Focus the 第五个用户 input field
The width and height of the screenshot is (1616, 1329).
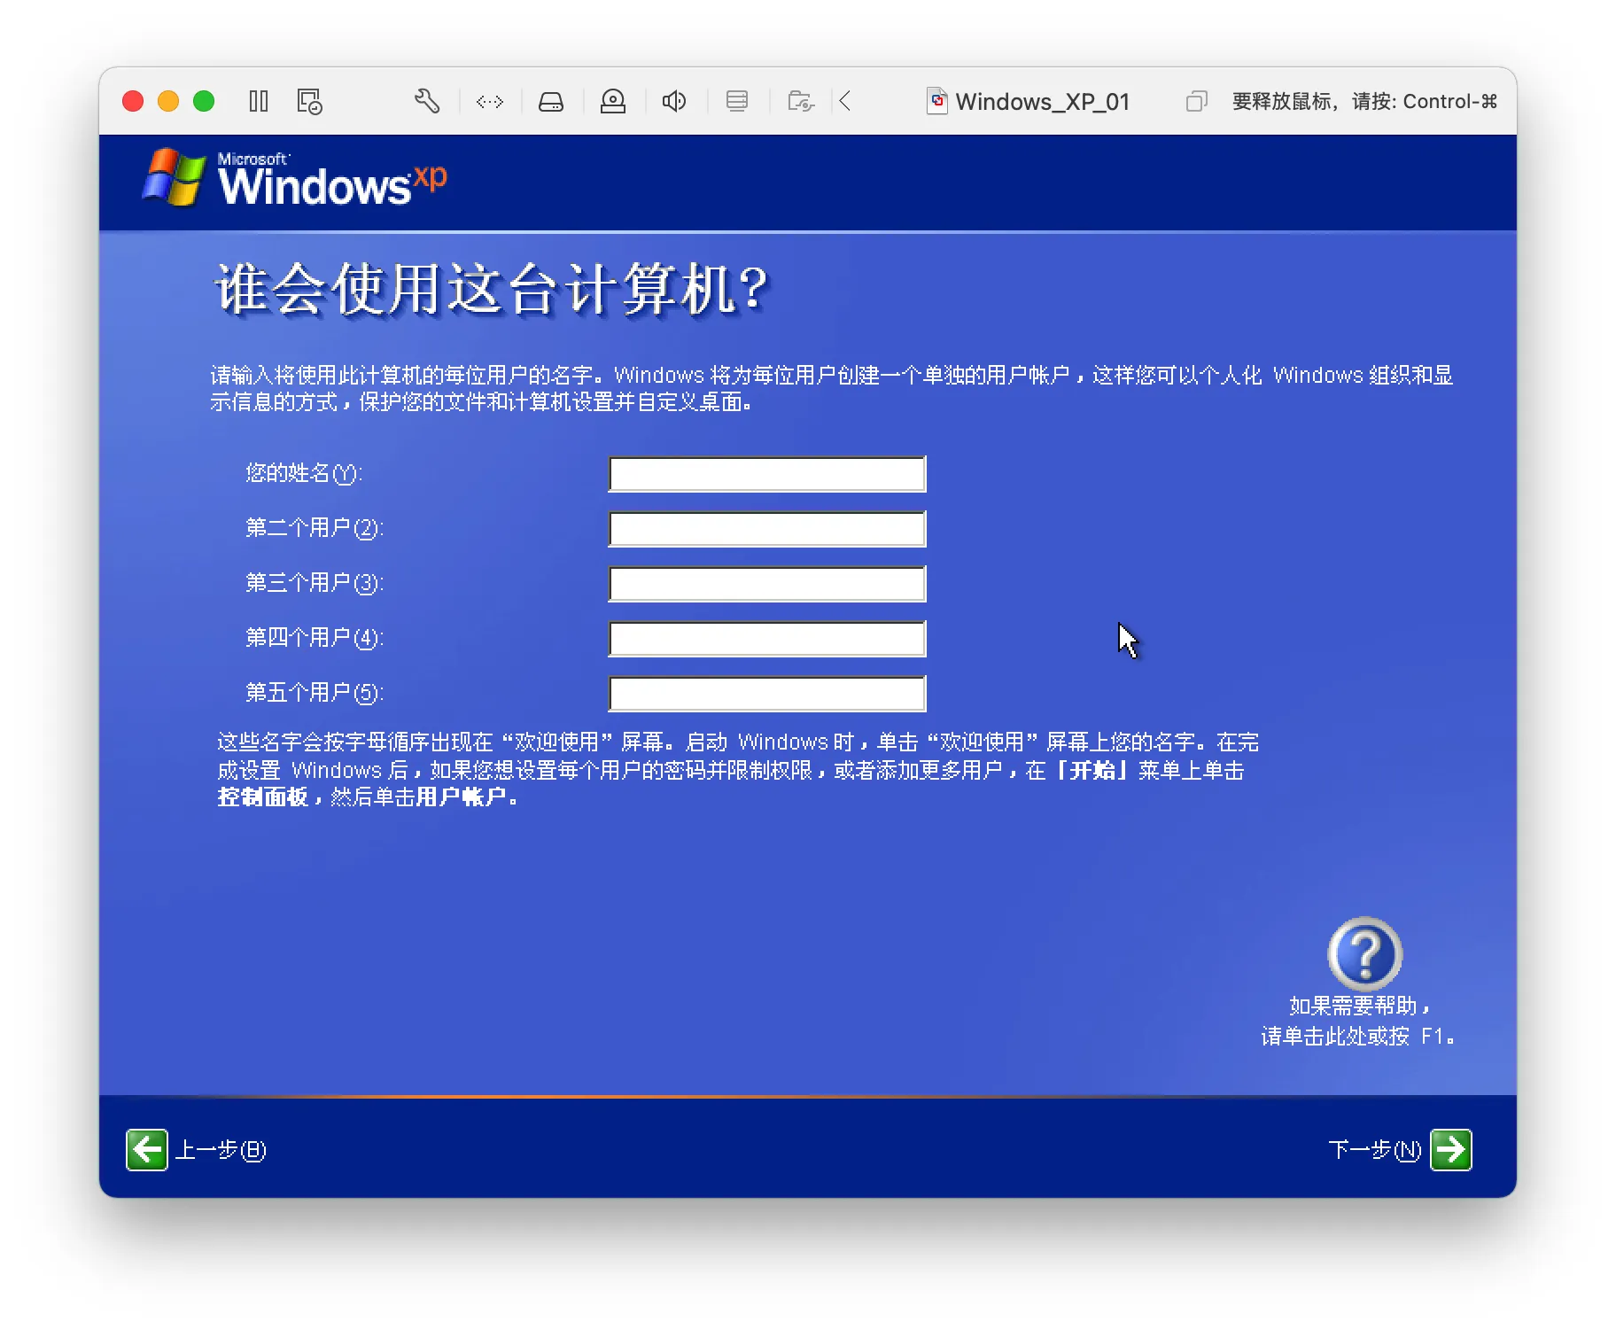tap(767, 694)
